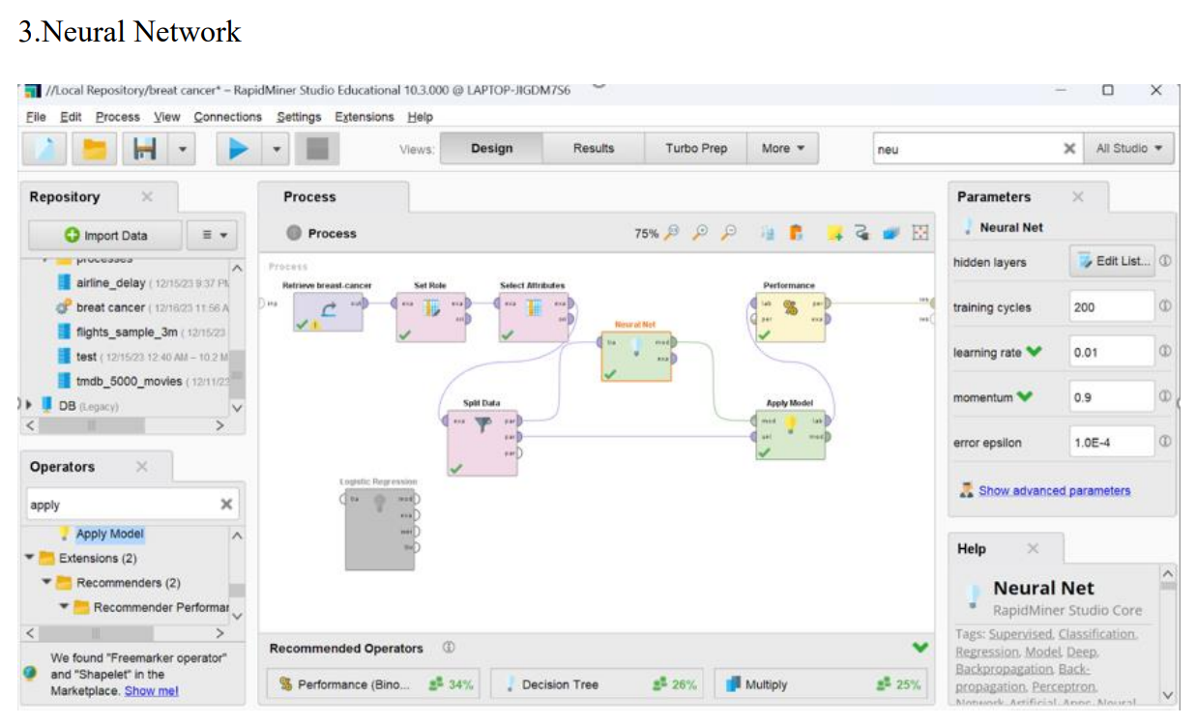Collapse the Recommended Operators panel with green chevron
The height and width of the screenshot is (725, 1197).
[x=920, y=648]
